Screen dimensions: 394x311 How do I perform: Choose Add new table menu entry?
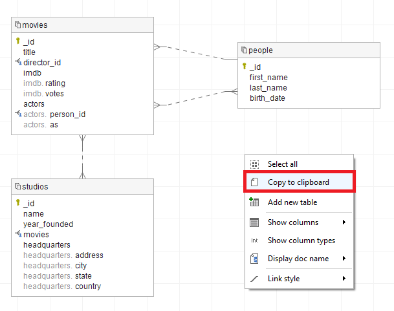coord(292,202)
